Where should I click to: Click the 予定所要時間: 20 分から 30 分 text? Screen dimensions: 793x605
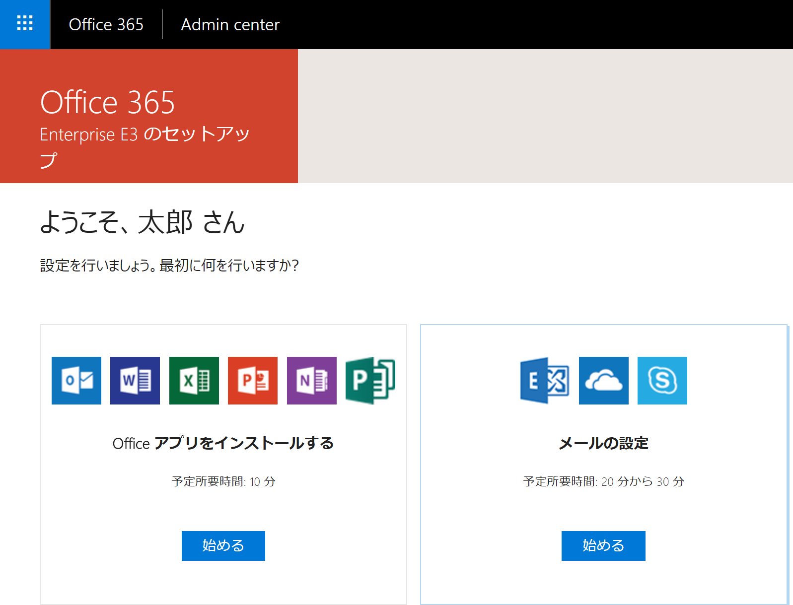603,481
